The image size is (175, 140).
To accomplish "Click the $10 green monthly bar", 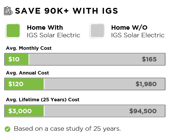I will (17, 59).
